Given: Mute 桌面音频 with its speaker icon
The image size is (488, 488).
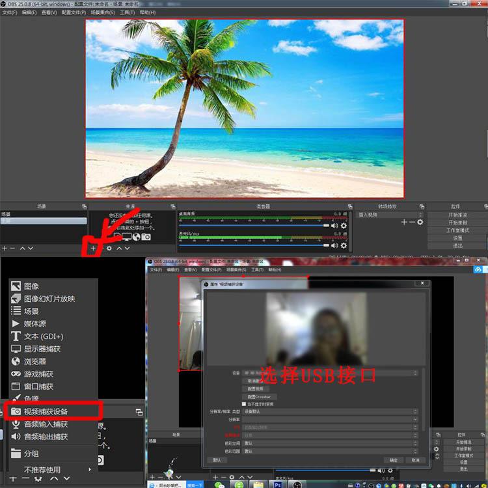Looking at the screenshot, I should point(334,226).
